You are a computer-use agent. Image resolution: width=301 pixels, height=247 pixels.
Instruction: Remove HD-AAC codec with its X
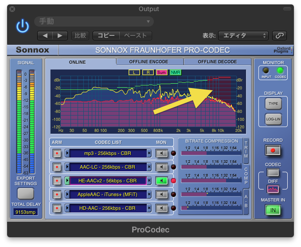pyautogui.click(x=149, y=208)
